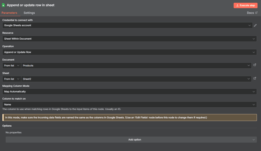Select the Parameters tab
Image resolution: width=261 pixels, height=151 pixels.
coord(9,13)
